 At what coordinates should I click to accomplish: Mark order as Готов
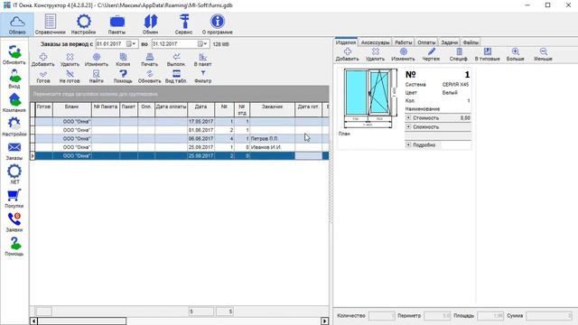(x=43, y=77)
